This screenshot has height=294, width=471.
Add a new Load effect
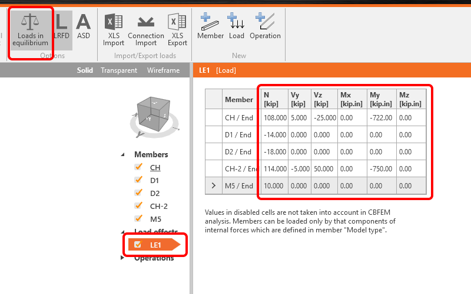[x=237, y=26]
